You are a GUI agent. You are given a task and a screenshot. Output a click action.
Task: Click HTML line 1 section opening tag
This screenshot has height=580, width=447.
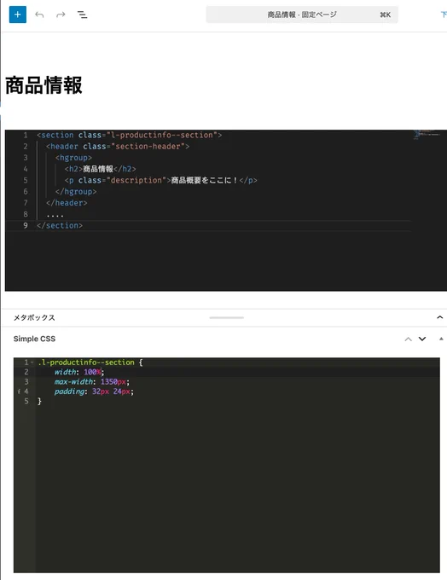coord(129,135)
